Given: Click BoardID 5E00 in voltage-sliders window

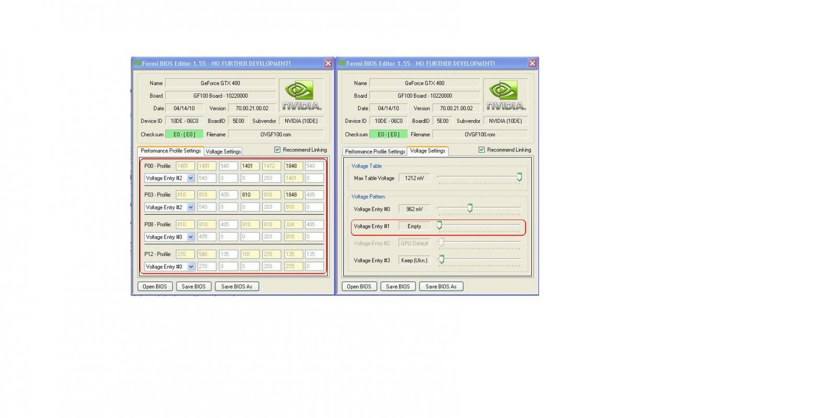Looking at the screenshot, I should 443,121.
